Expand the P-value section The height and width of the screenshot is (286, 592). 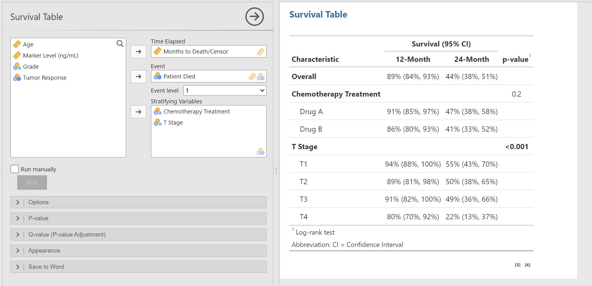[x=138, y=218]
